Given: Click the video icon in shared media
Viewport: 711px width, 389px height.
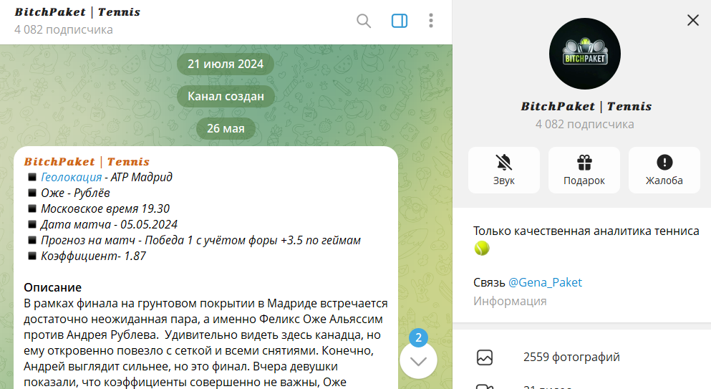Looking at the screenshot, I should click(485, 387).
